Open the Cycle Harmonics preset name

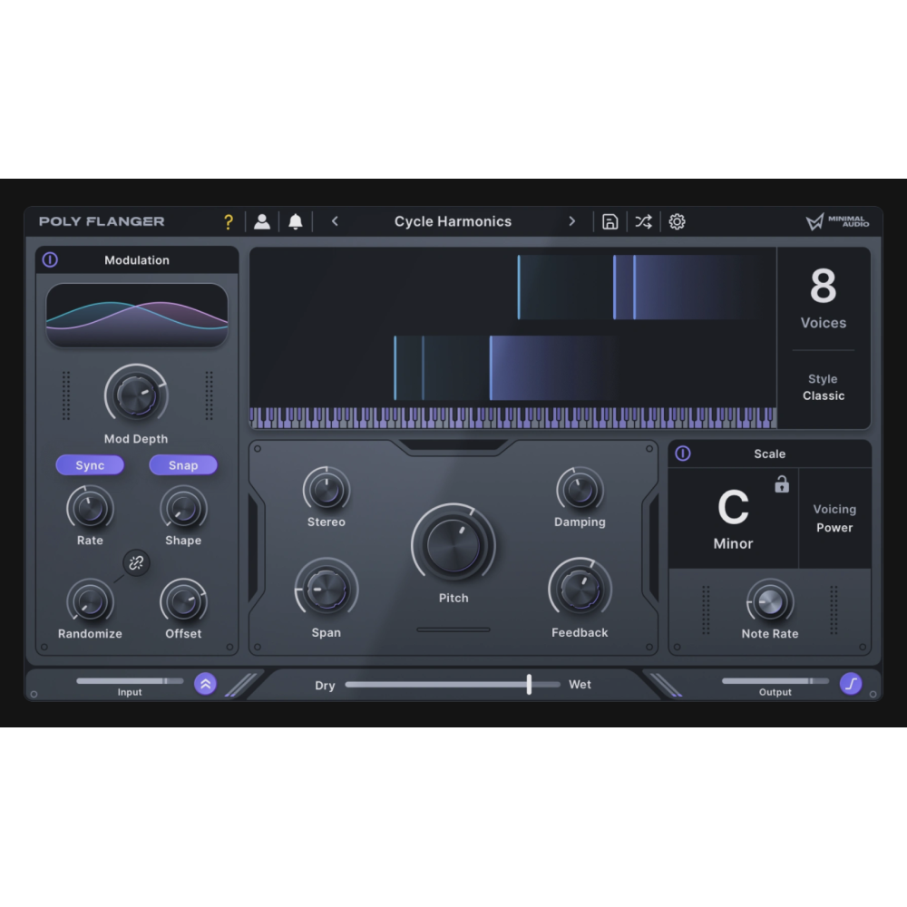452,220
